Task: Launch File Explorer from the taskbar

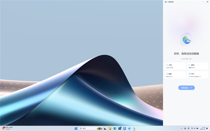Action: click(x=110, y=129)
